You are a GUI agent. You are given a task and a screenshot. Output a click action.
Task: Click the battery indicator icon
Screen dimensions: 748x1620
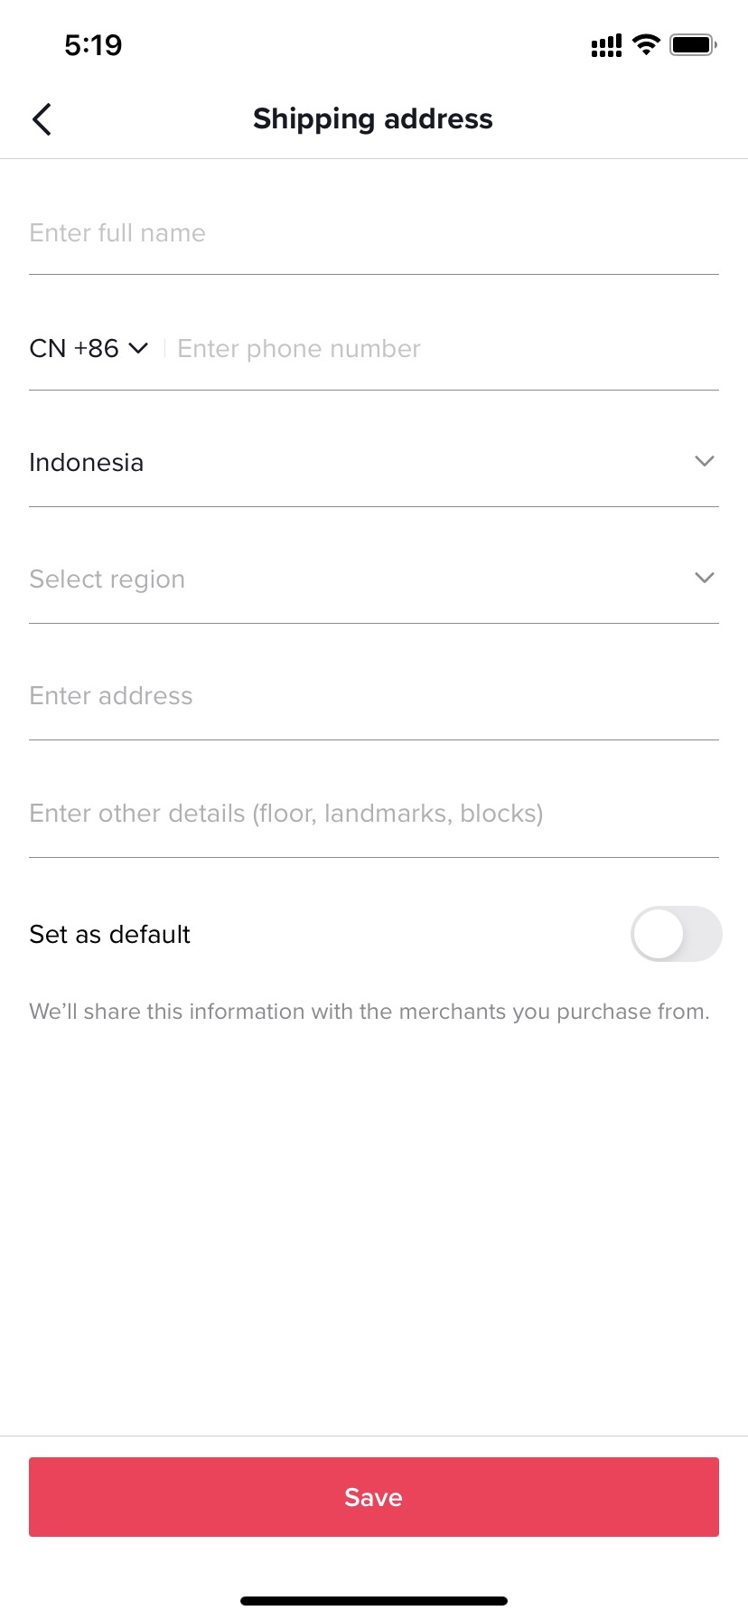pyautogui.click(x=693, y=44)
